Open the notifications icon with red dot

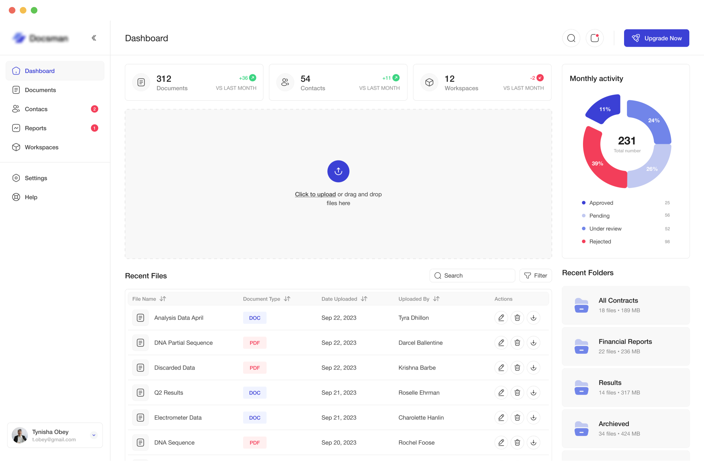[594, 38]
